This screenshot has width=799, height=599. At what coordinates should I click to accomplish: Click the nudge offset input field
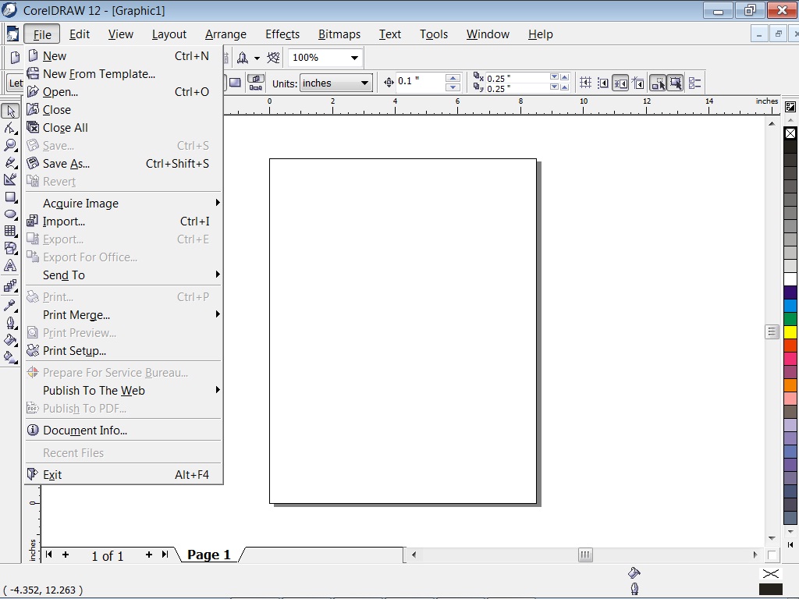click(x=421, y=81)
